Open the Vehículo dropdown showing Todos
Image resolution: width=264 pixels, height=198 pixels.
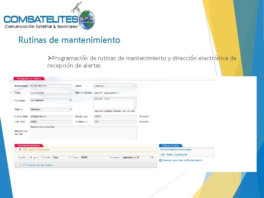[x=62, y=157]
